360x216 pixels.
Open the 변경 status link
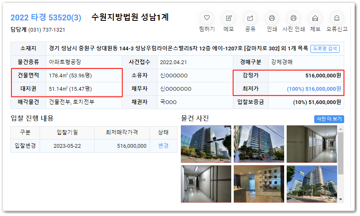point(163,146)
